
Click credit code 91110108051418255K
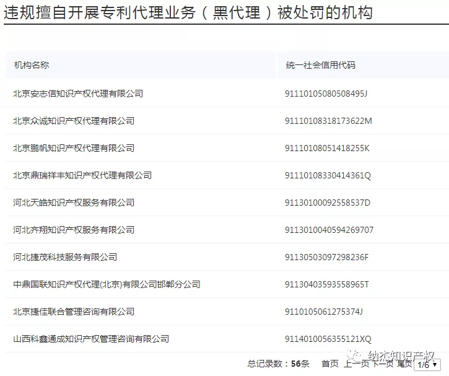click(327, 148)
